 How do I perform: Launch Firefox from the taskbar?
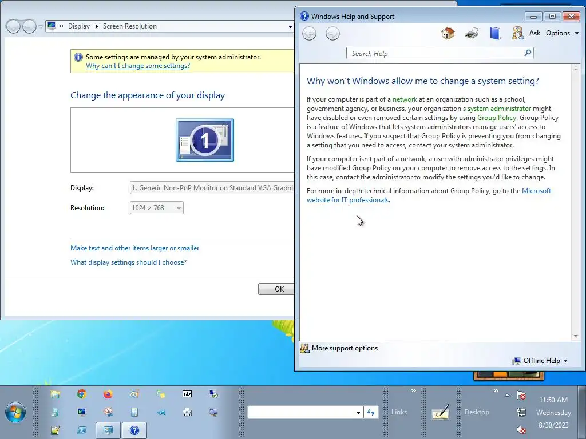[108, 394]
